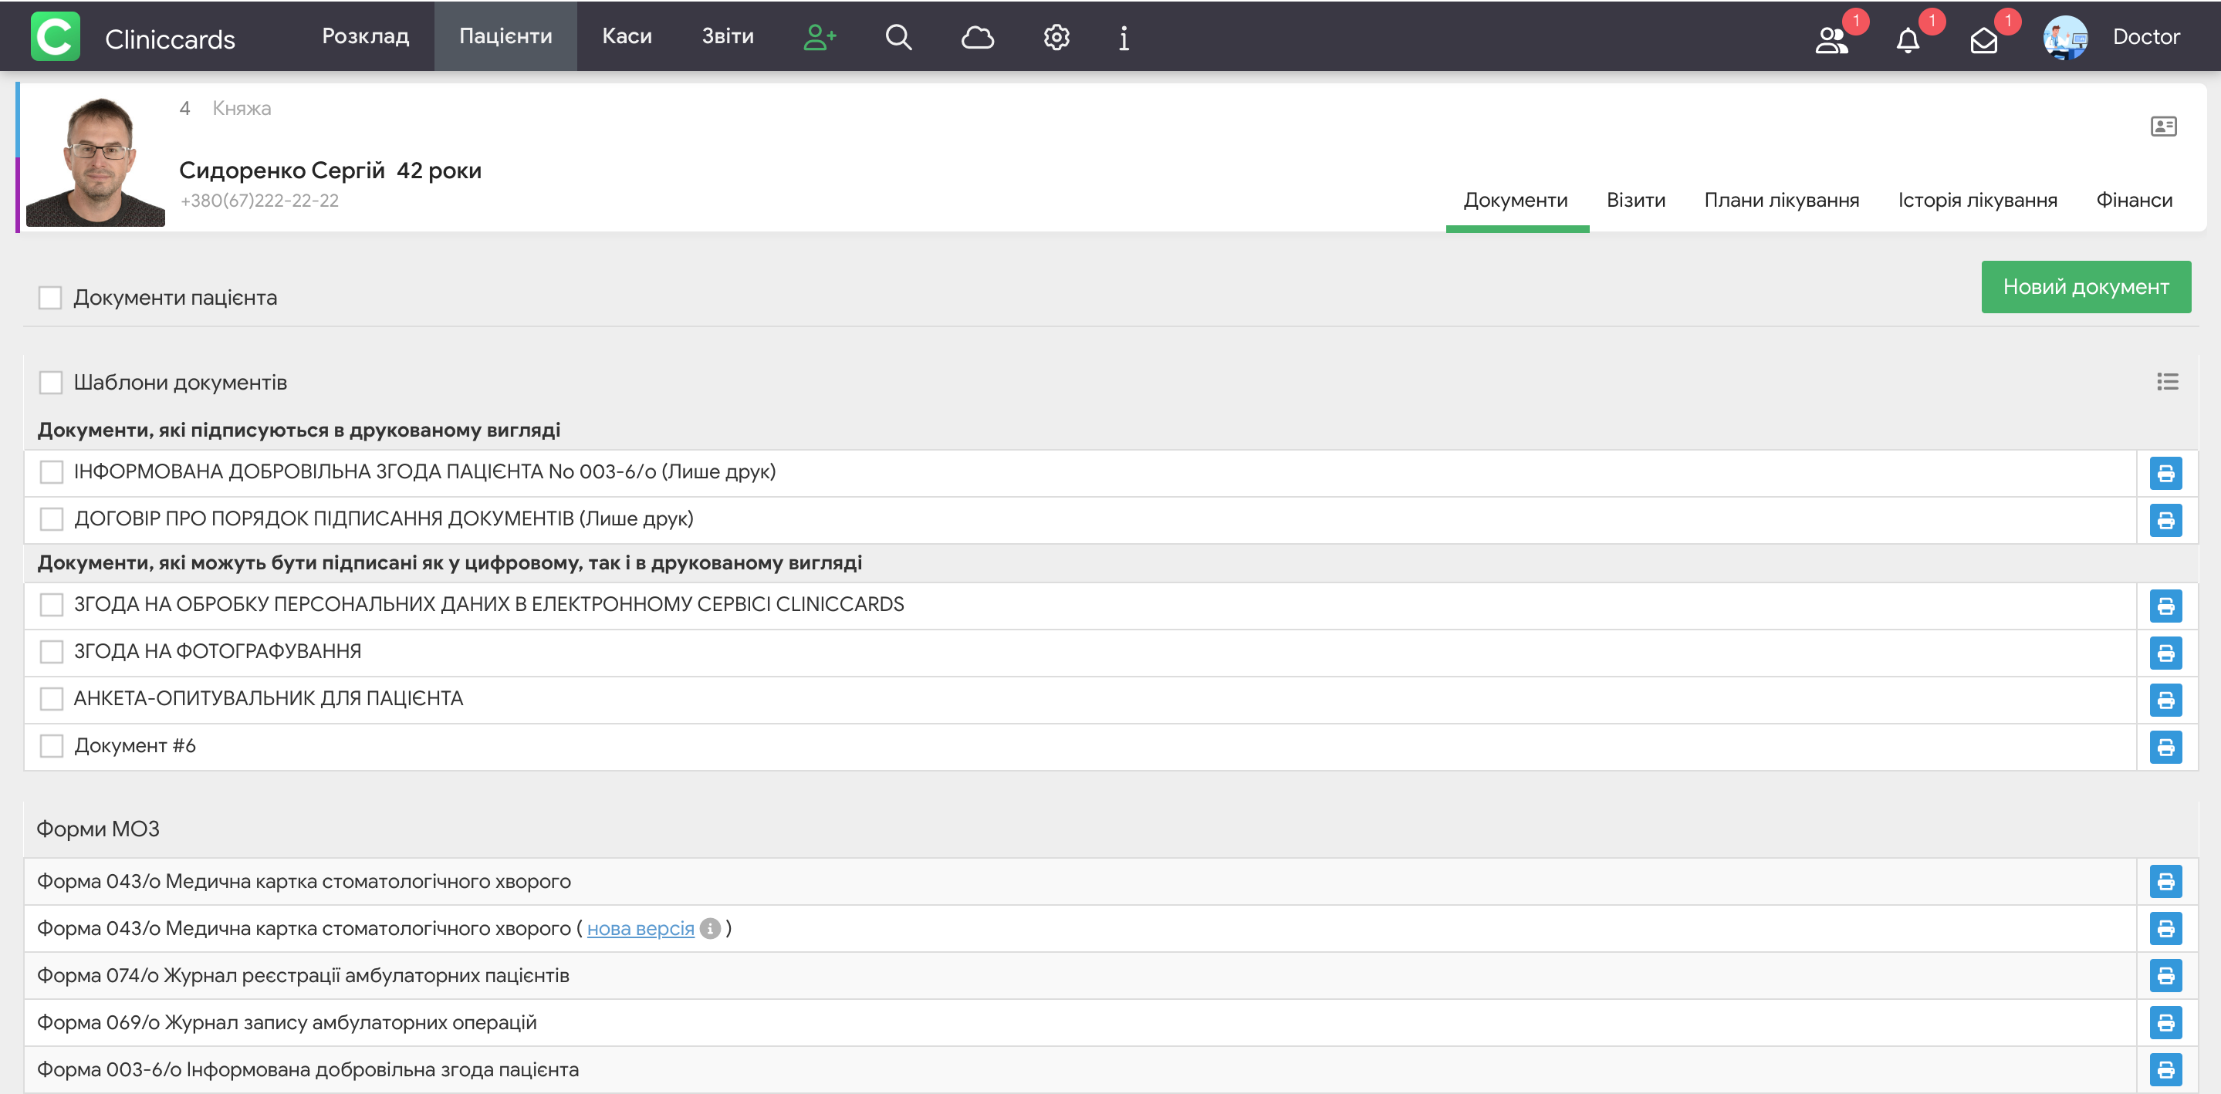Open settings via the gear icon

point(1056,37)
